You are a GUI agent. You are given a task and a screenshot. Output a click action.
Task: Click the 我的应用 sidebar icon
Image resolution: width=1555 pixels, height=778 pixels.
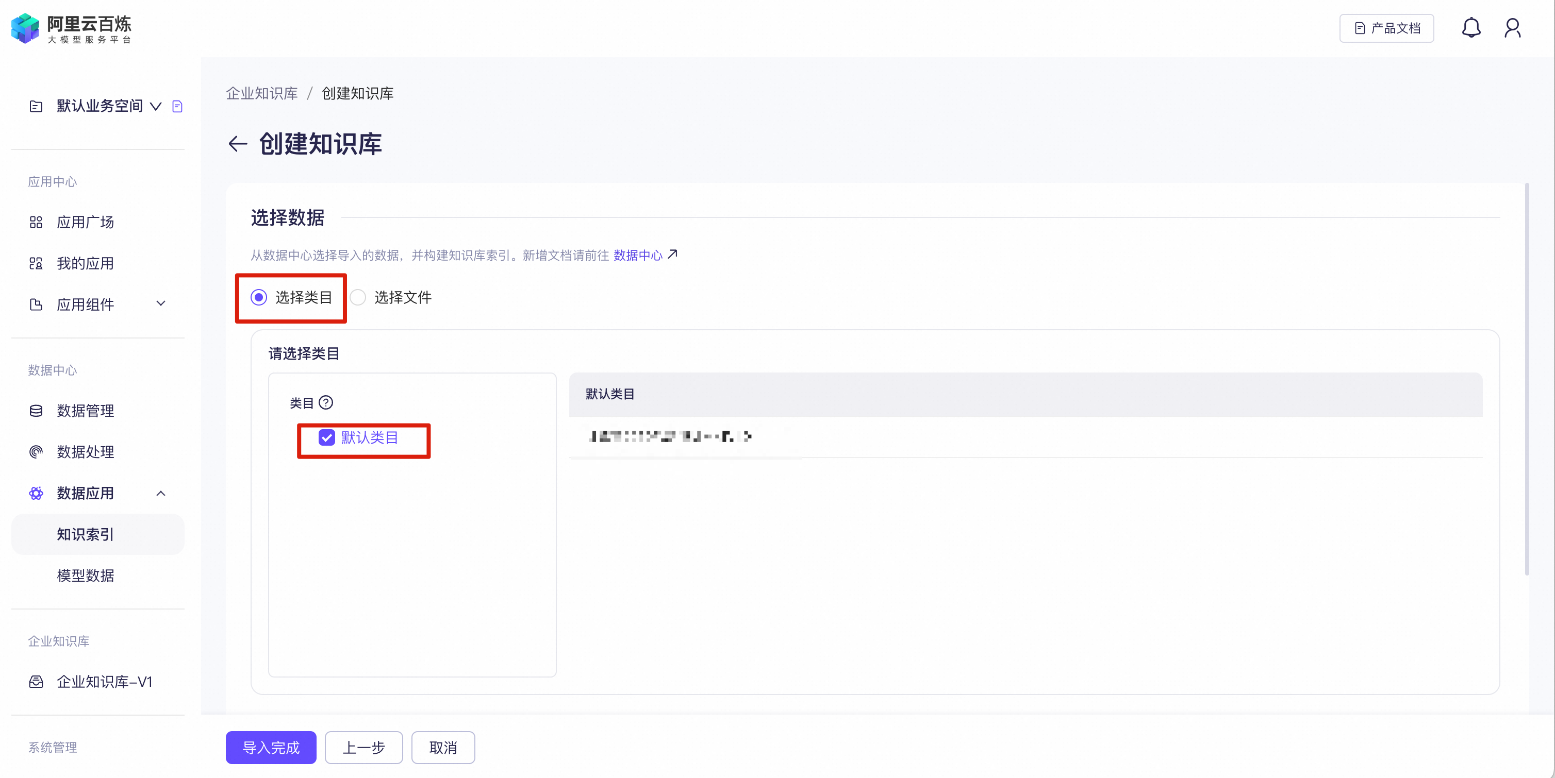(x=36, y=264)
